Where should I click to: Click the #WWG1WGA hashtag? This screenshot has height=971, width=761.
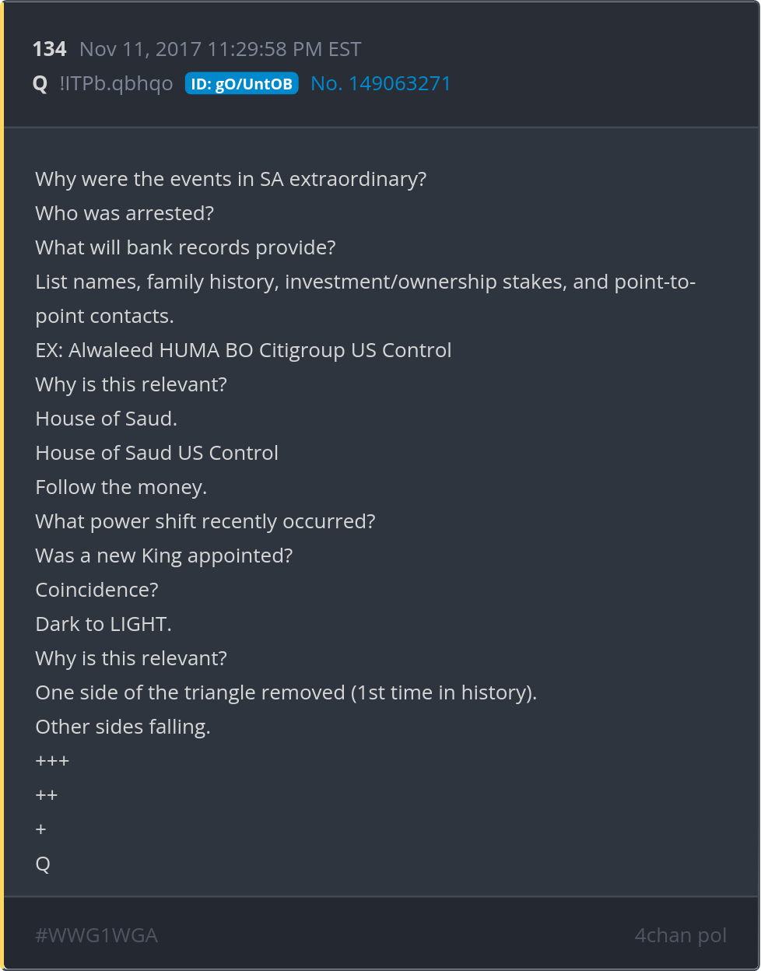click(x=96, y=935)
